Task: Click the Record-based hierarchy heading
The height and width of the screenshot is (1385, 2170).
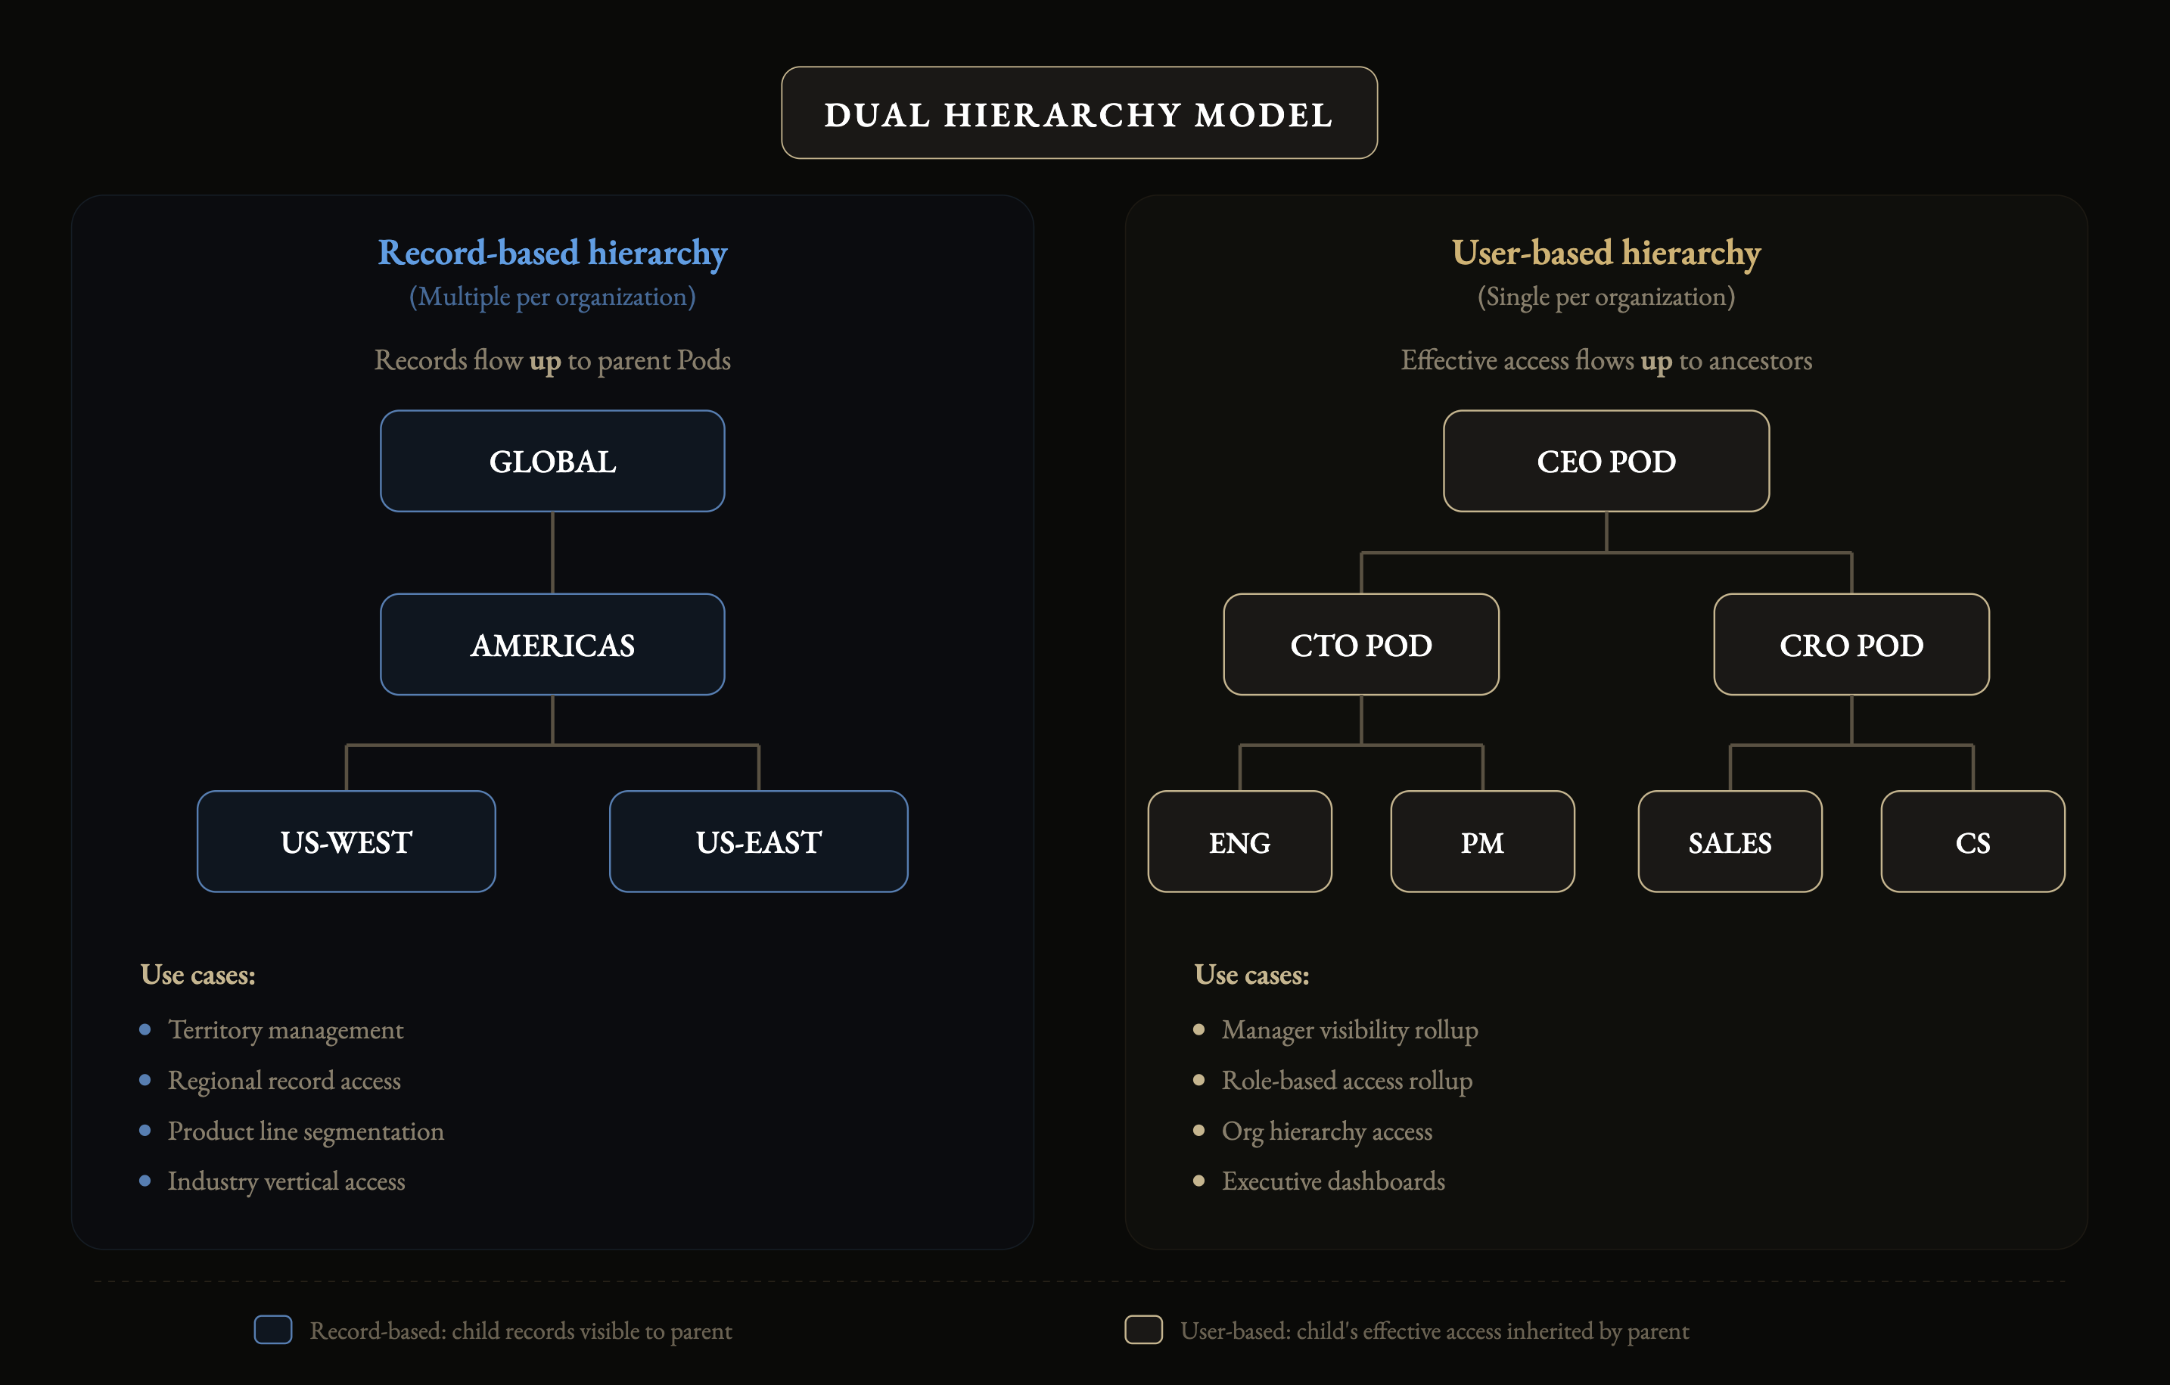Action: (x=552, y=253)
